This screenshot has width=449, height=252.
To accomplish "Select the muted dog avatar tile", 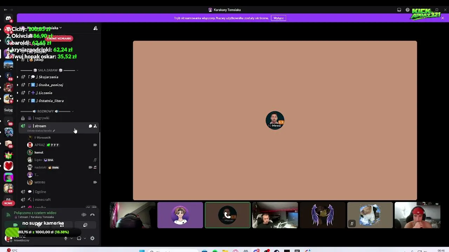I will pos(370,215).
